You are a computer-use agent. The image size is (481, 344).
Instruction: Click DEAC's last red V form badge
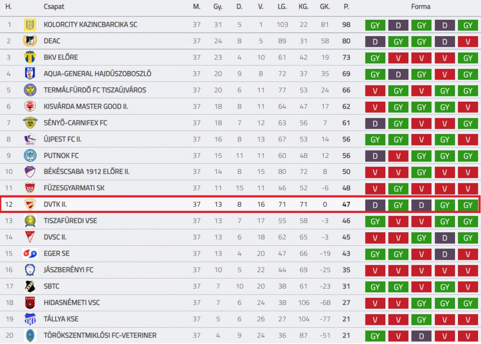coord(468,41)
